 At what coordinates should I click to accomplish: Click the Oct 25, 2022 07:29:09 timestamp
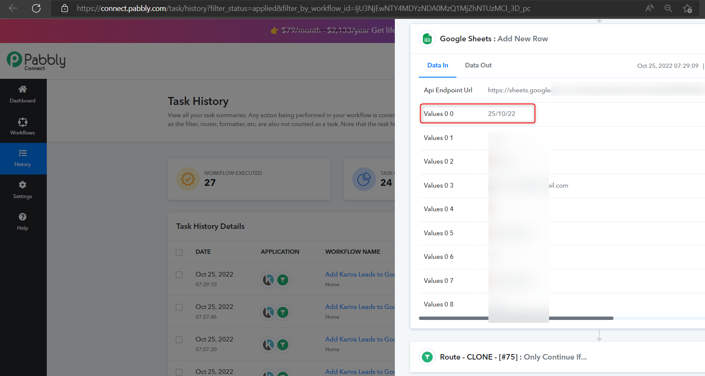[x=668, y=66]
